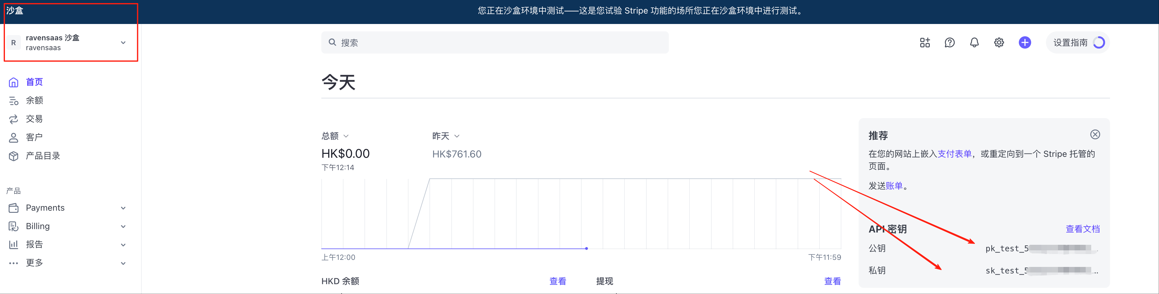Click the blue plus create button
1159x294 pixels.
click(x=1025, y=43)
